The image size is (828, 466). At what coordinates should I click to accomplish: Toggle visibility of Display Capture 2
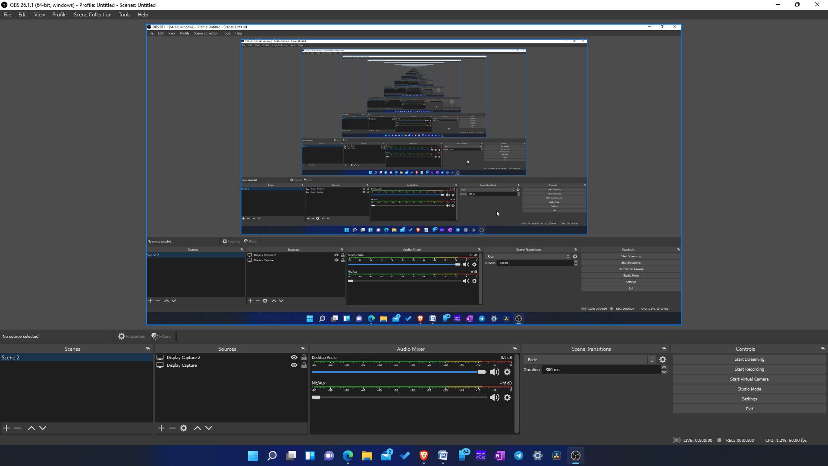pos(294,357)
